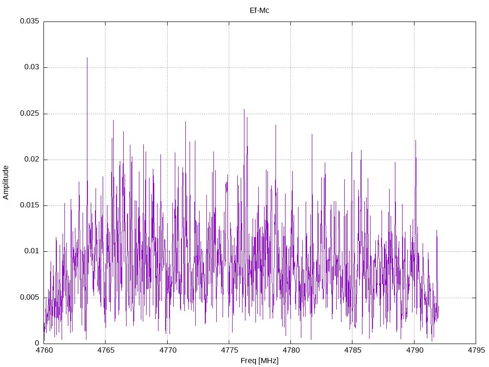The height and width of the screenshot is (367, 489).
Task: Click the y-axis tick label 0.015
Action: click(x=30, y=205)
